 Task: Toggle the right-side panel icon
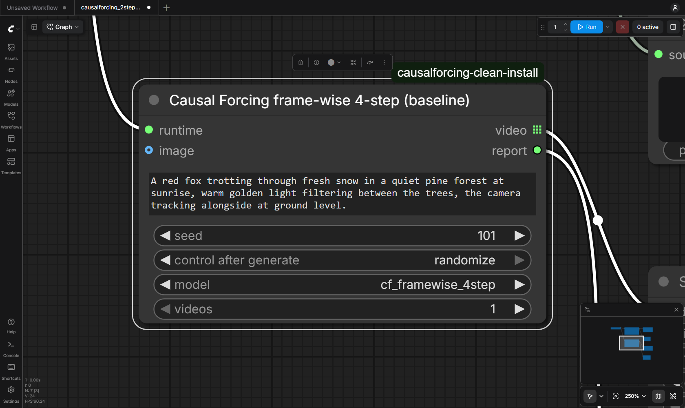point(673,27)
